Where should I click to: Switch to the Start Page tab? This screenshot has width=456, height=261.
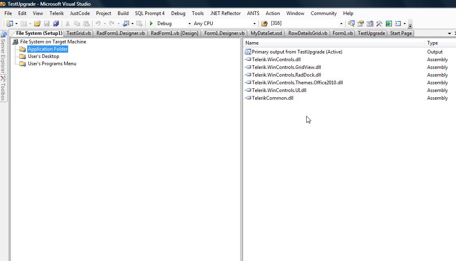click(x=401, y=33)
